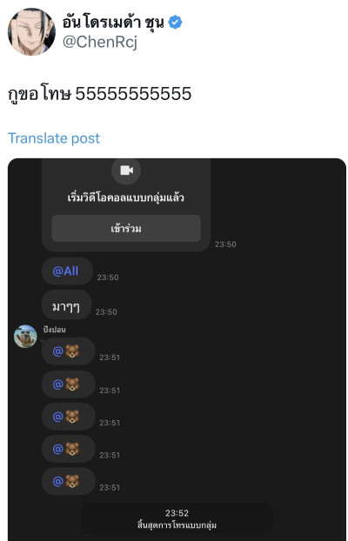This screenshot has height=541, width=348.
Task: Click the second @ bear mention message
Action: pos(69,384)
